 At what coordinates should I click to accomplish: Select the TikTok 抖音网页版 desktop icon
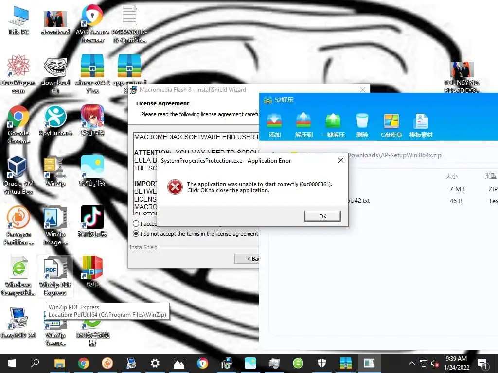(x=92, y=221)
